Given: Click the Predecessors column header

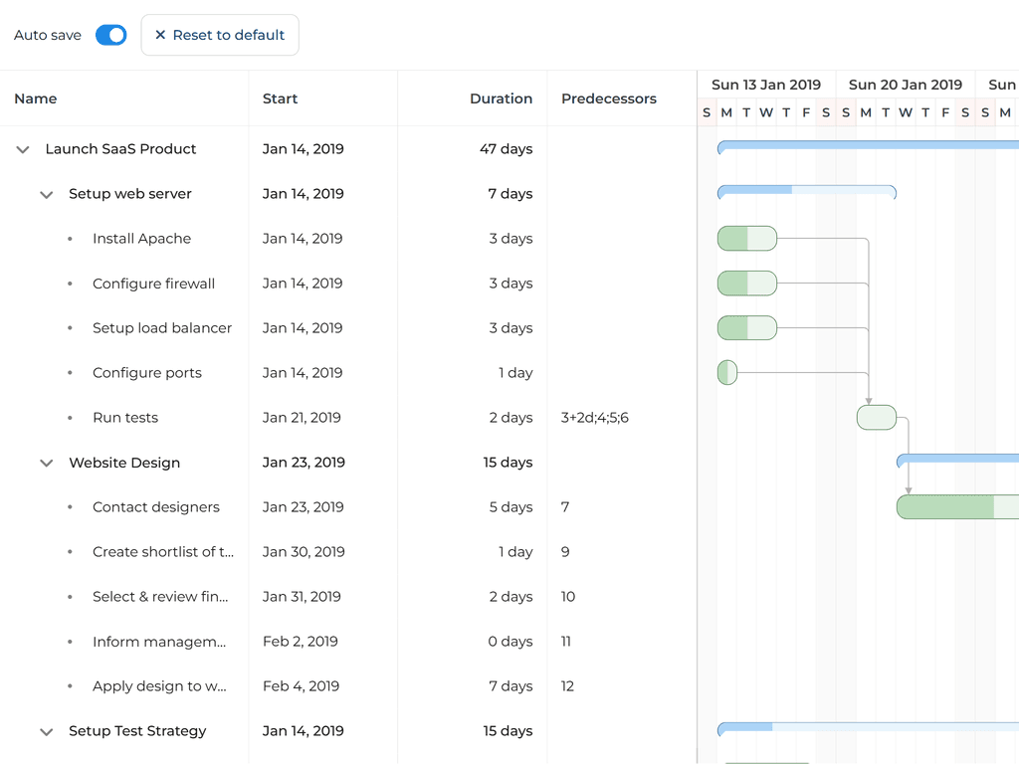Looking at the screenshot, I should click(x=608, y=98).
